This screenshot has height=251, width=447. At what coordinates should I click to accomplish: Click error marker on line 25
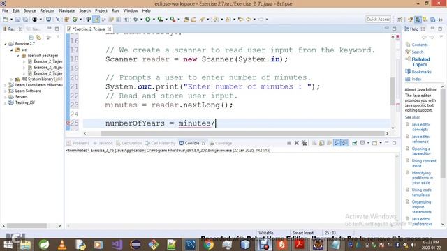[x=68, y=123]
